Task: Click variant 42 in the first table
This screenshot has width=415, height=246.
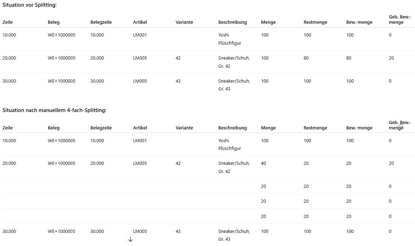Action: (x=178, y=58)
